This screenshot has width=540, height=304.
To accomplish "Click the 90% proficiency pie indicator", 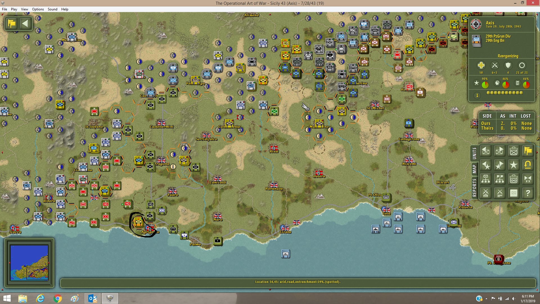I will click(485, 84).
